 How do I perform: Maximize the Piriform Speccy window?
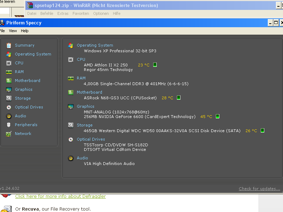(276, 23)
